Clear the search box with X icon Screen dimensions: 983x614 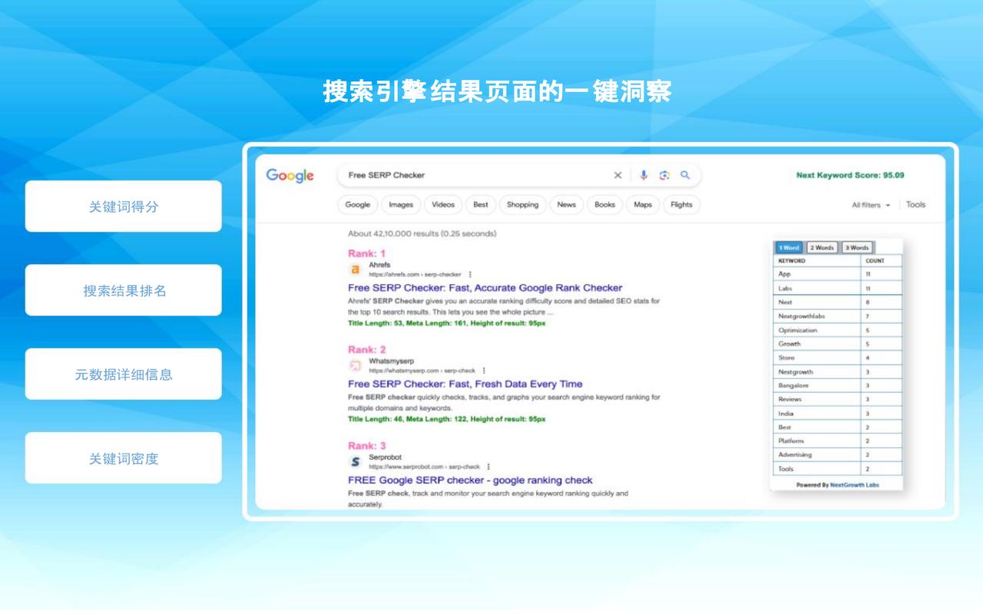[x=617, y=175]
